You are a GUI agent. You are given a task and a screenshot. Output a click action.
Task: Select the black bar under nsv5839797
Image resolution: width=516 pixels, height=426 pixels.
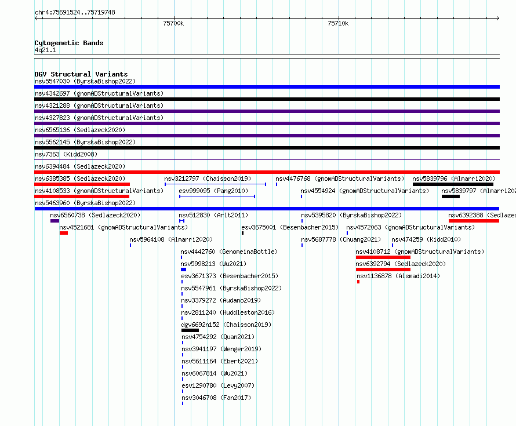pyautogui.click(x=450, y=196)
